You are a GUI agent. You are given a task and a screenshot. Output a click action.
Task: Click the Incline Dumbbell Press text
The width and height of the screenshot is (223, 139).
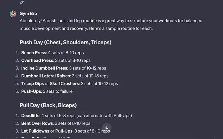[44, 68]
